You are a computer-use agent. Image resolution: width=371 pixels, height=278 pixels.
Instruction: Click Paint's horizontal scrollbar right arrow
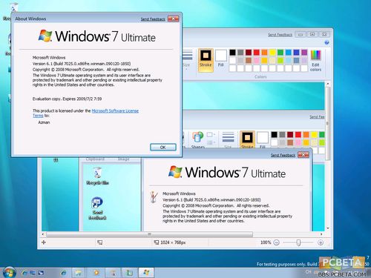tap(321, 234)
